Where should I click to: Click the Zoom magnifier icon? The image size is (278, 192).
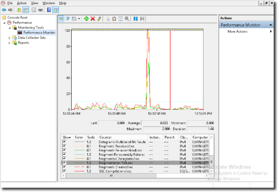tap(127, 19)
